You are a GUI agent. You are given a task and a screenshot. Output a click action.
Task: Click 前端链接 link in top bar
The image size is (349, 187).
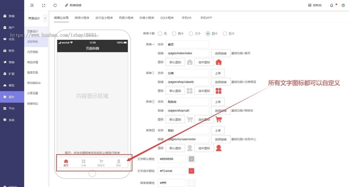tap(73, 5)
